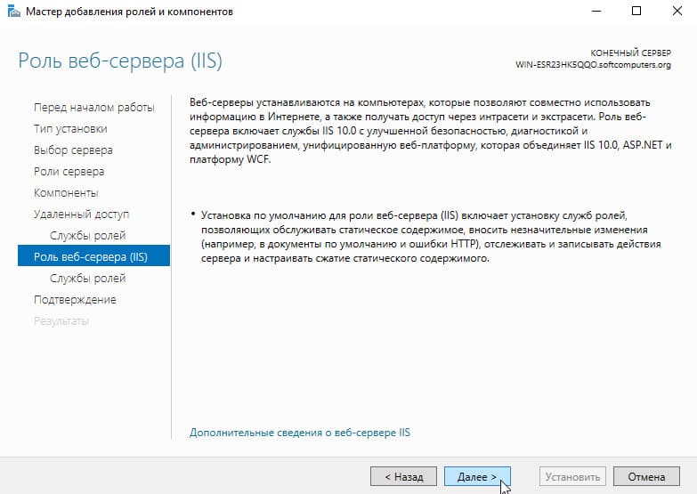The width and height of the screenshot is (697, 494).
Task: Click the 'Отмена' button
Action: click(646, 477)
